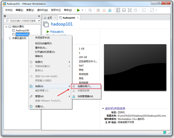Open snapshot manager from the toolbar icon
The width and height of the screenshot is (174, 138).
point(110,10)
